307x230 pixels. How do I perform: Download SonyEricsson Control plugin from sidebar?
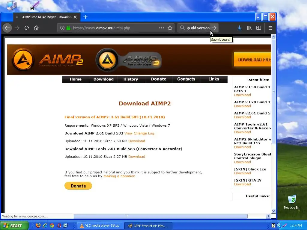tap(242, 162)
